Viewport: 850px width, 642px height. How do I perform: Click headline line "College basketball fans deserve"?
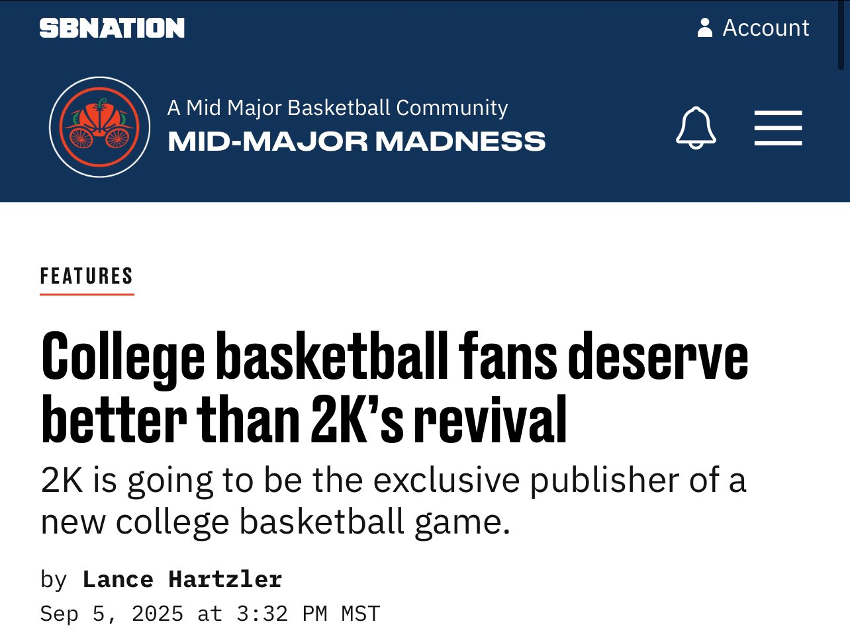pyautogui.click(x=395, y=357)
